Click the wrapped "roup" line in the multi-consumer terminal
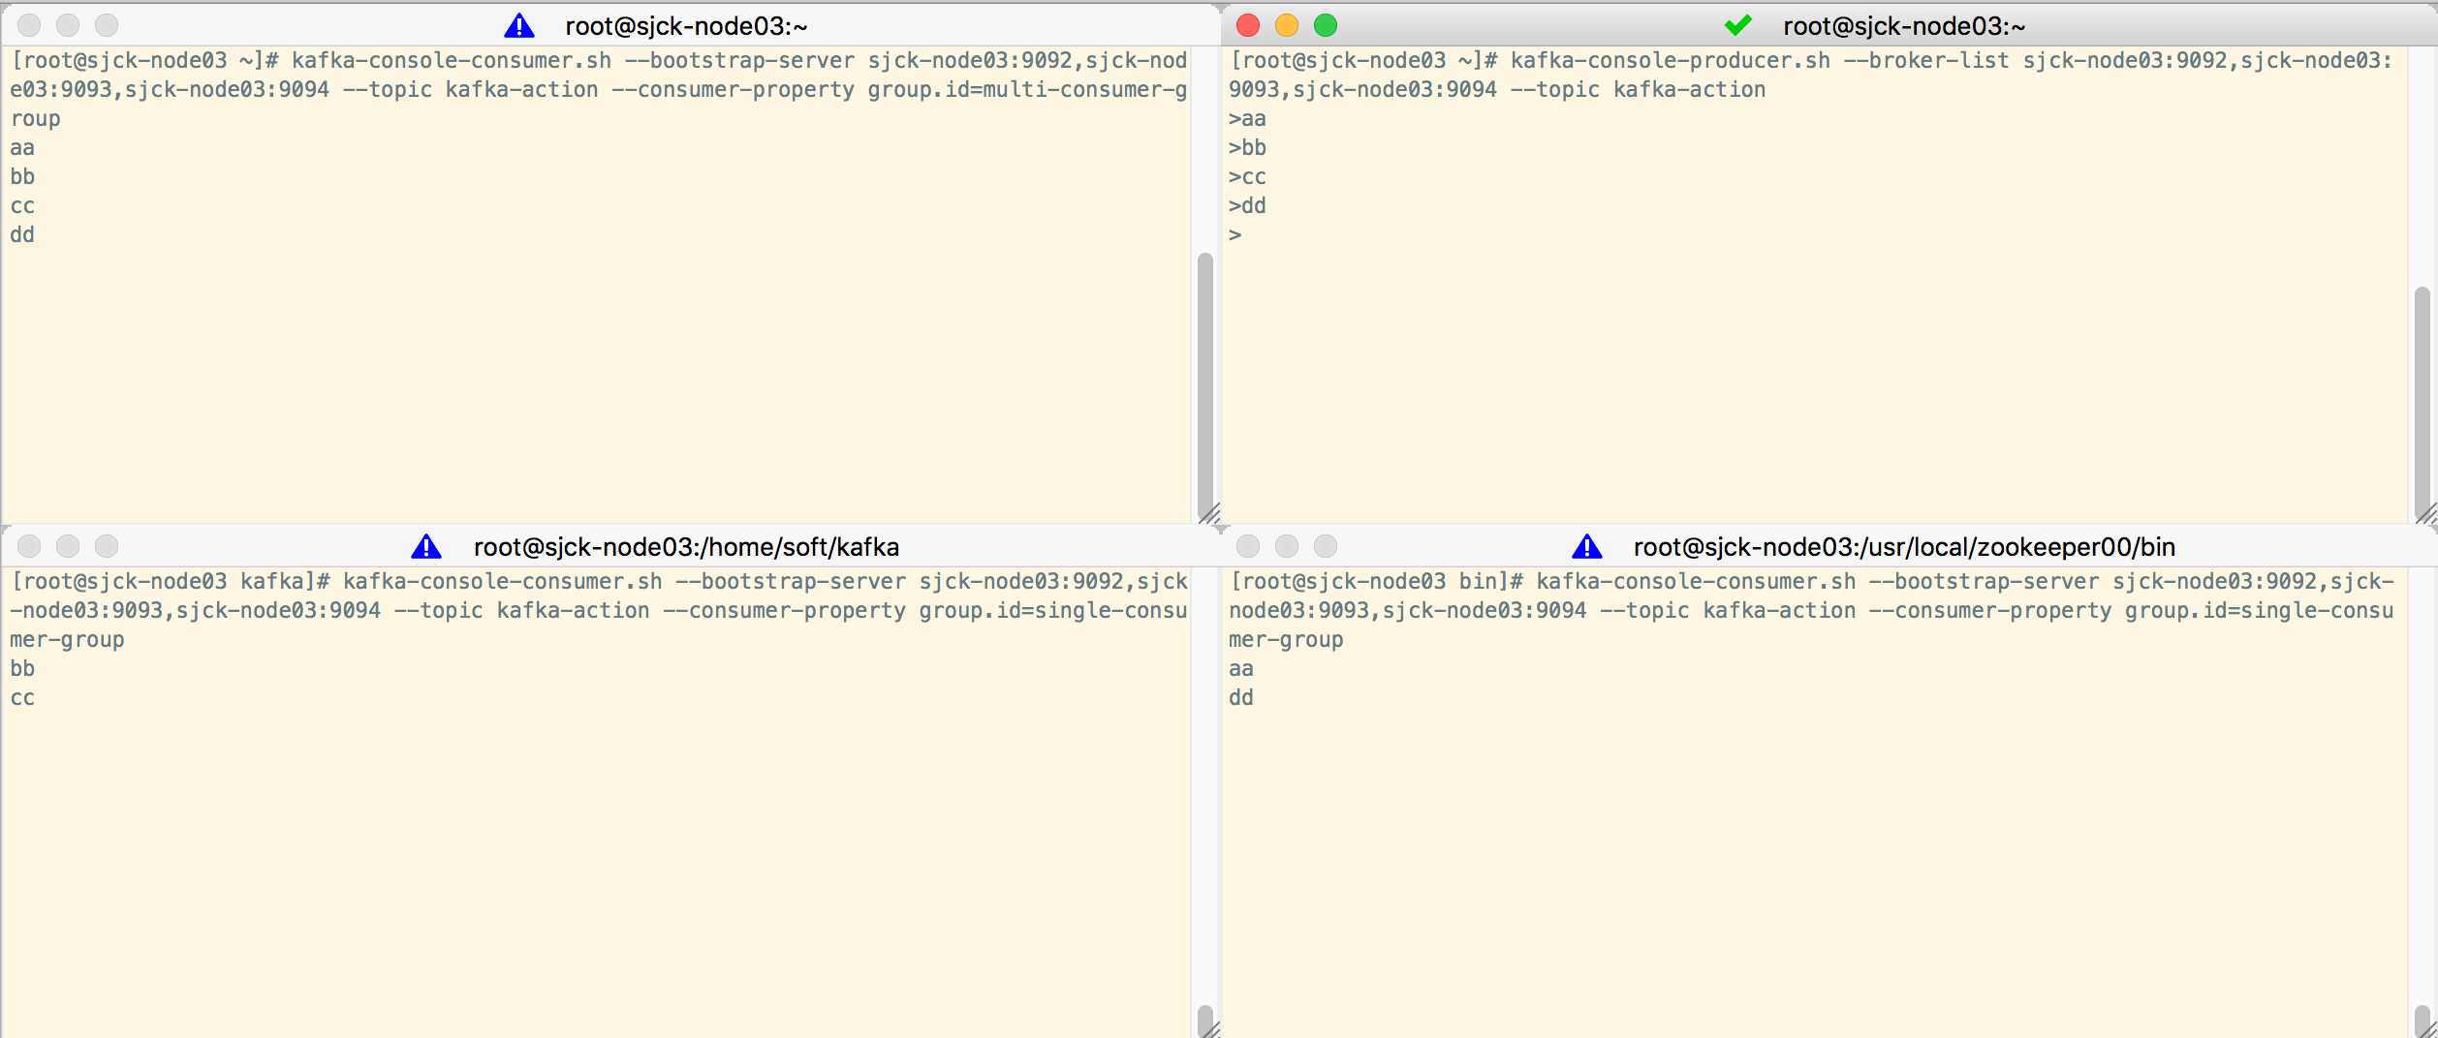Screen dimensions: 2438x1038 tap(35, 119)
